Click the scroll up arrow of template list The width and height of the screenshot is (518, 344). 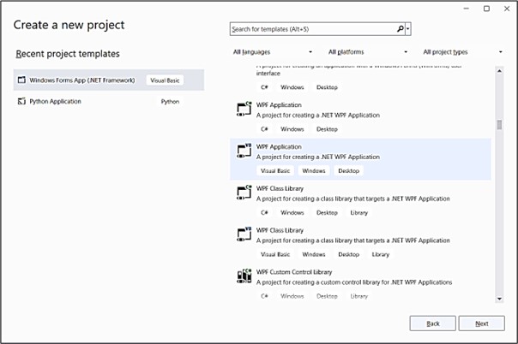[499, 71]
